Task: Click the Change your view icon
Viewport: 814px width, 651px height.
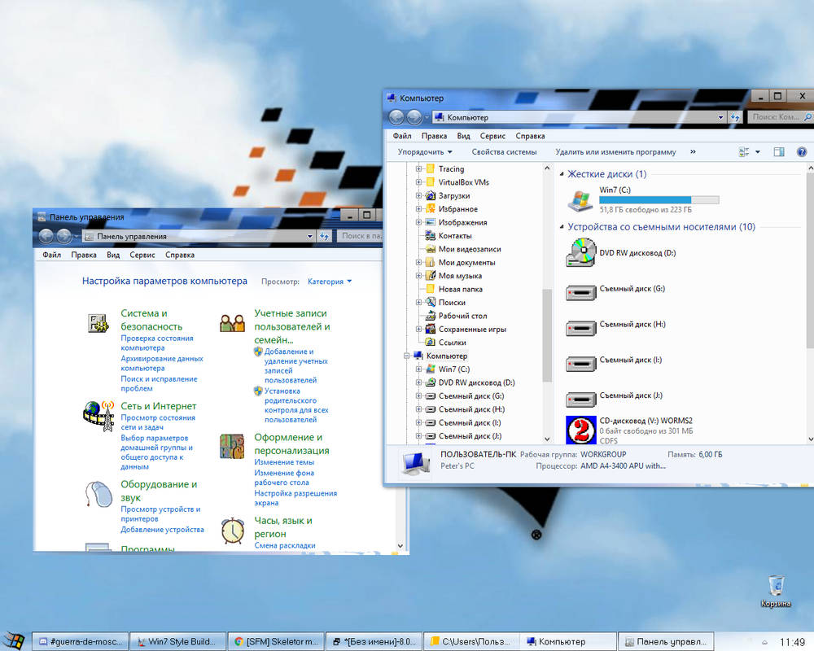Action: [743, 151]
